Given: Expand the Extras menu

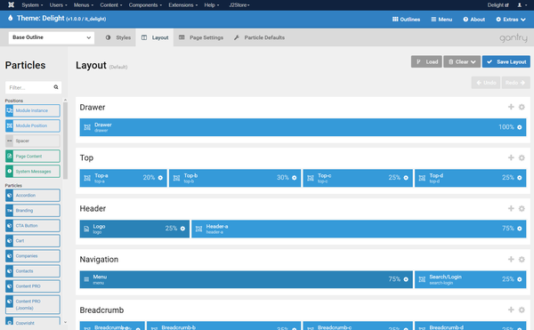Looking at the screenshot, I should [511, 20].
